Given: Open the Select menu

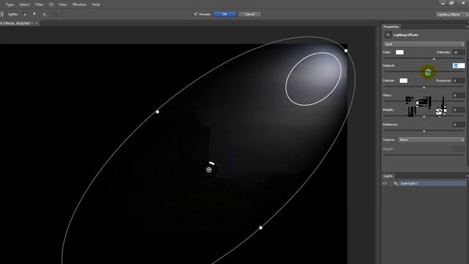Looking at the screenshot, I should tap(24, 4).
